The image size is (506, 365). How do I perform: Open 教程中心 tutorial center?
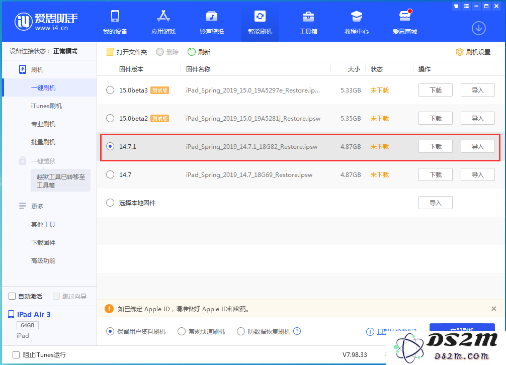tap(357, 22)
